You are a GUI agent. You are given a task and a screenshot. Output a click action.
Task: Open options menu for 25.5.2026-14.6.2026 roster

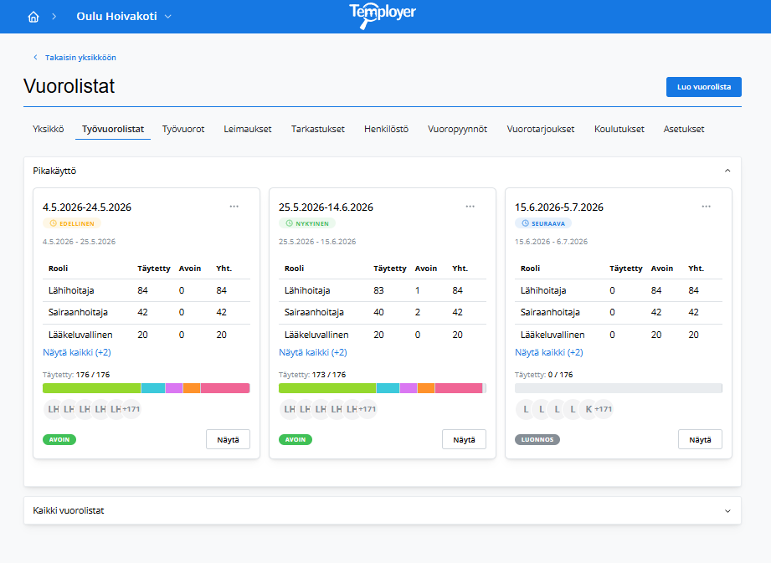[x=470, y=207]
